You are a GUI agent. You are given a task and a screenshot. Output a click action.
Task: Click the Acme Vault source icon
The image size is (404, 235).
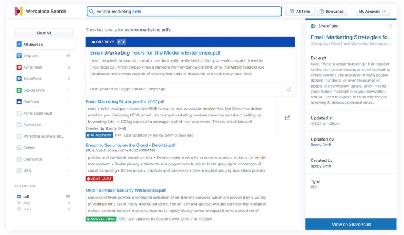19,67
